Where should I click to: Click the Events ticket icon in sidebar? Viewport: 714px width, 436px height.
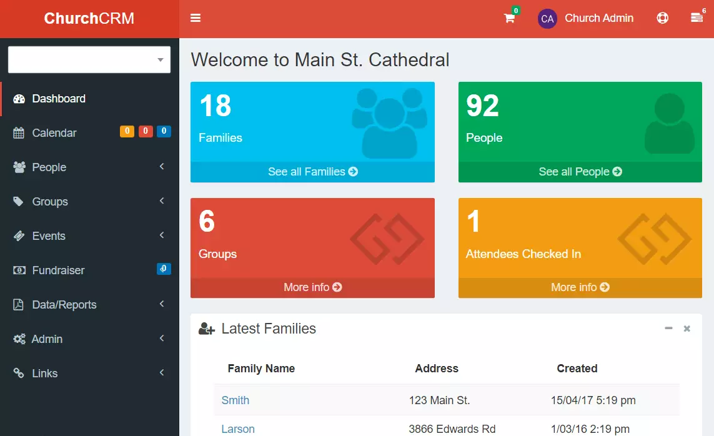19,235
